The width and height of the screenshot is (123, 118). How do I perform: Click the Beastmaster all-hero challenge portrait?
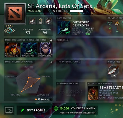tap(93, 93)
